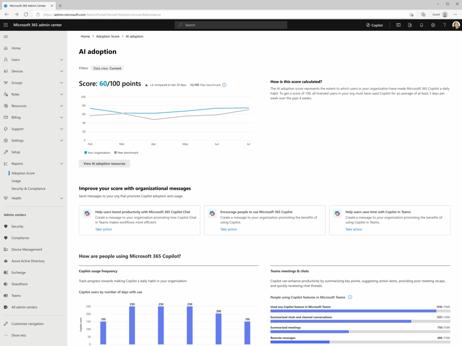Expand the Devices section chevron
This screenshot has width=462, height=346.
pyautogui.click(x=61, y=71)
